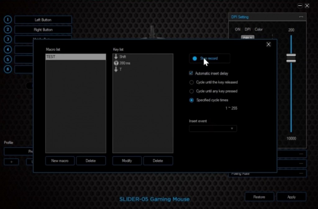
Task: Collapse the DPI Setting panel
Action: coord(301,17)
